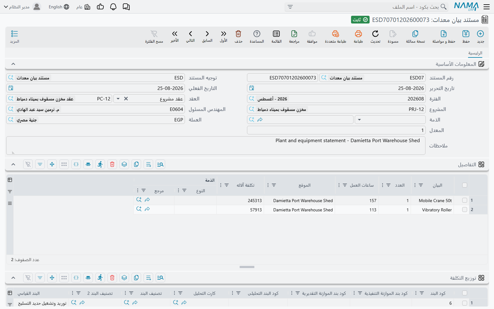
Task: Click the المعدل rate input field
Action: tap(336, 130)
